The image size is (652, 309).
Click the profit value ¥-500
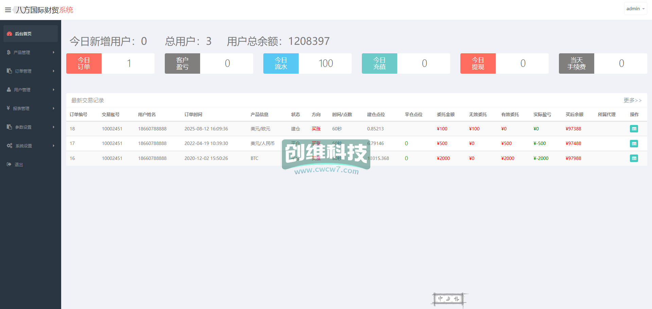(x=540, y=144)
